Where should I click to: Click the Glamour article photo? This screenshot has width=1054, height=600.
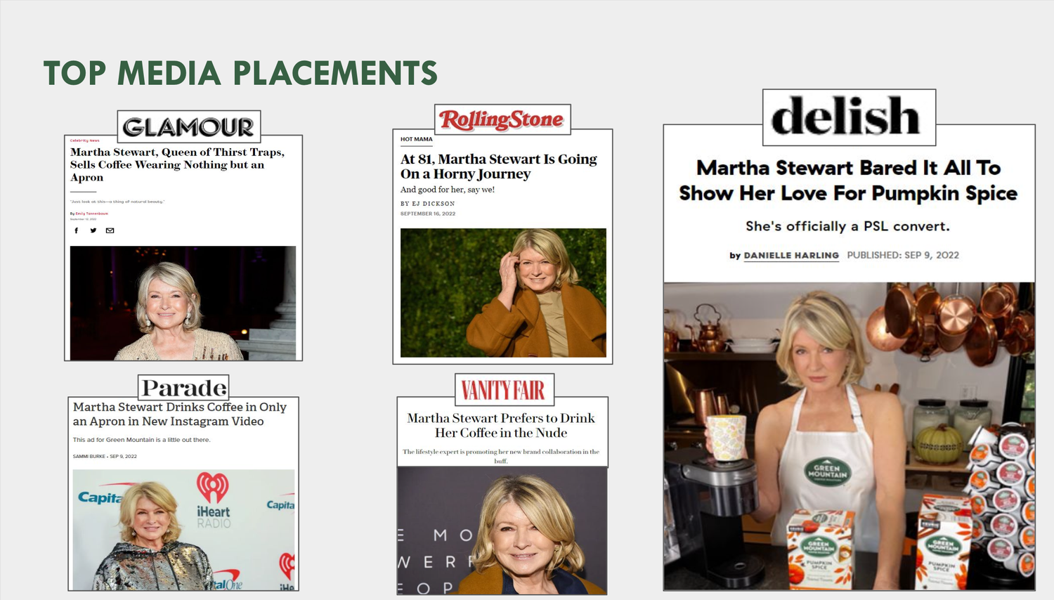(x=183, y=303)
